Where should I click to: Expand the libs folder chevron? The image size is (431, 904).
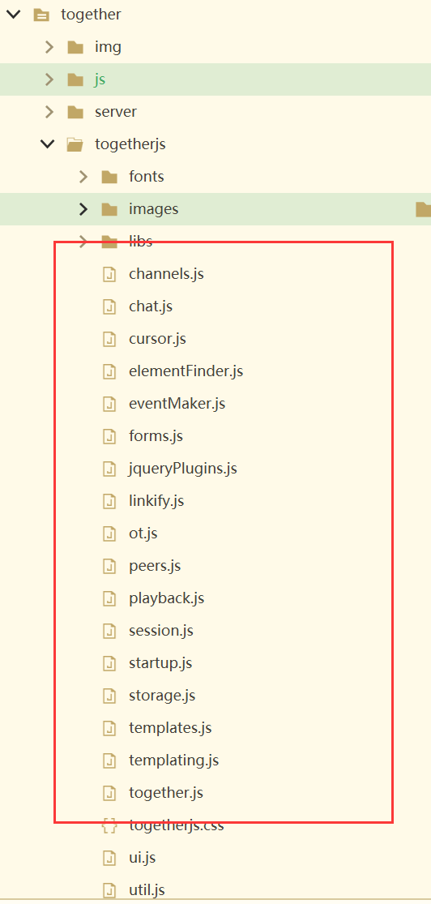[x=83, y=241]
